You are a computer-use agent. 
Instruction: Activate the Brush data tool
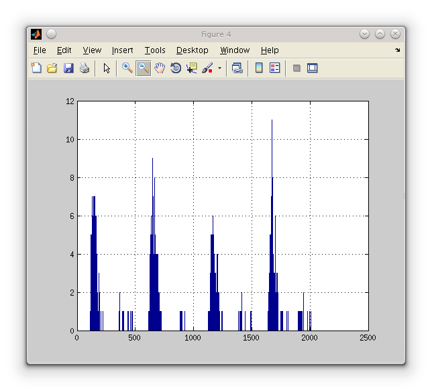coord(207,68)
